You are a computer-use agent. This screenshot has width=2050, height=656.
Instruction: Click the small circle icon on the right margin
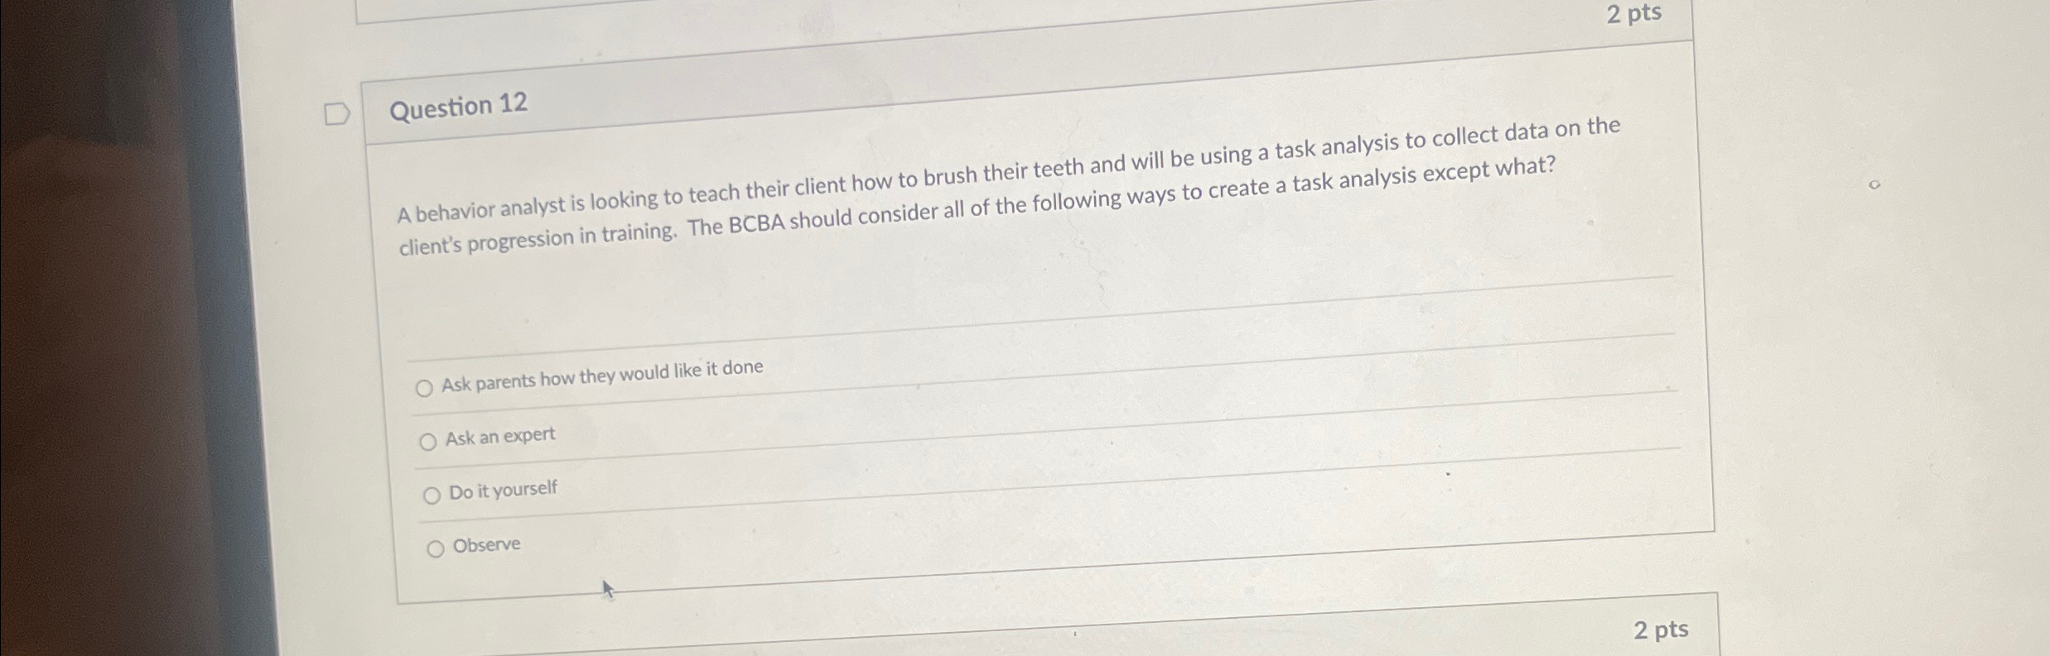coord(1874,184)
